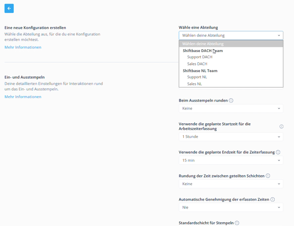Click info icon next to geplante Startzeit label

(x=281, y=126)
